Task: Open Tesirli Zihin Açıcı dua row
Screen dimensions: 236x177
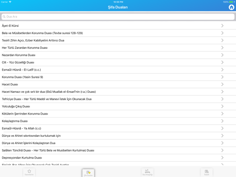Action: click(118, 40)
